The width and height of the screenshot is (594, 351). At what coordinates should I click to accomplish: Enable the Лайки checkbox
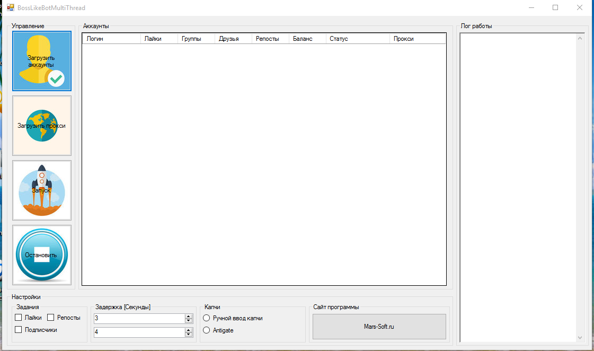[x=18, y=317]
